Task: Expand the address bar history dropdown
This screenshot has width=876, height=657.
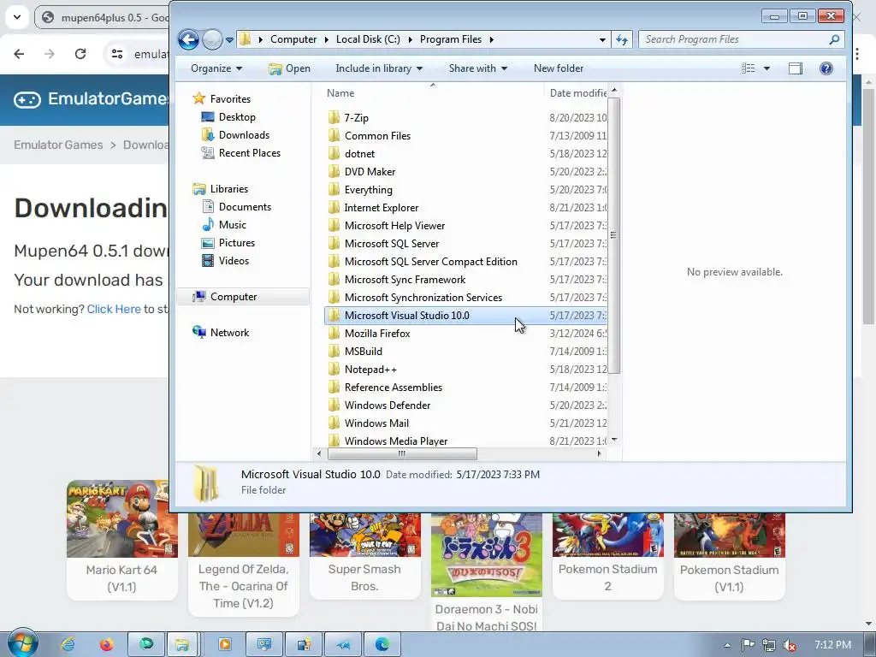Action: (602, 39)
